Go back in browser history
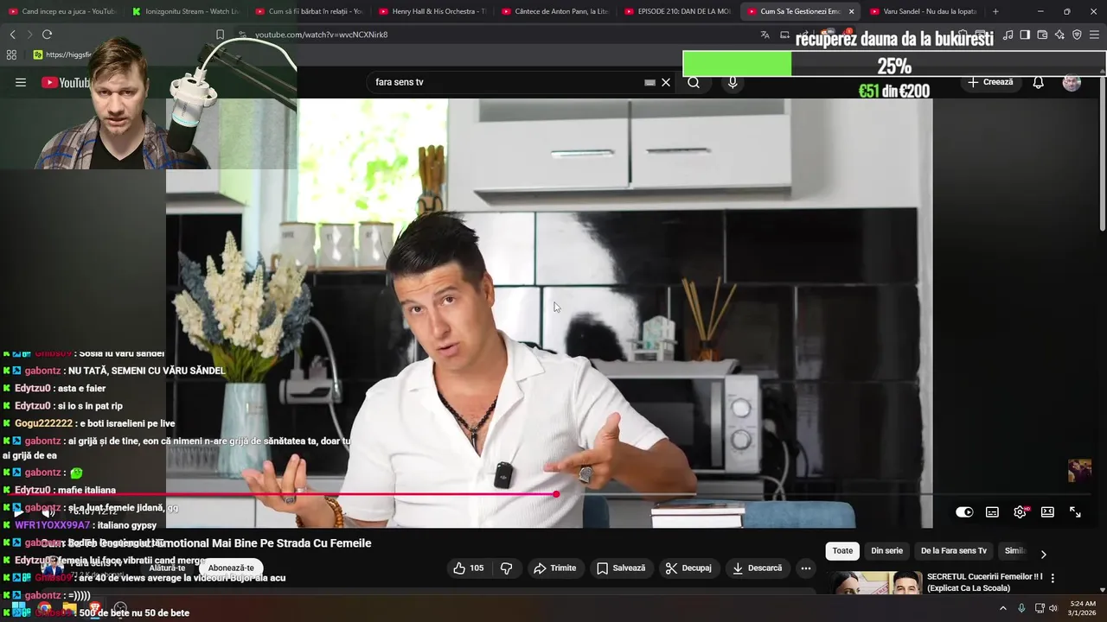1107x622 pixels. [x=12, y=35]
